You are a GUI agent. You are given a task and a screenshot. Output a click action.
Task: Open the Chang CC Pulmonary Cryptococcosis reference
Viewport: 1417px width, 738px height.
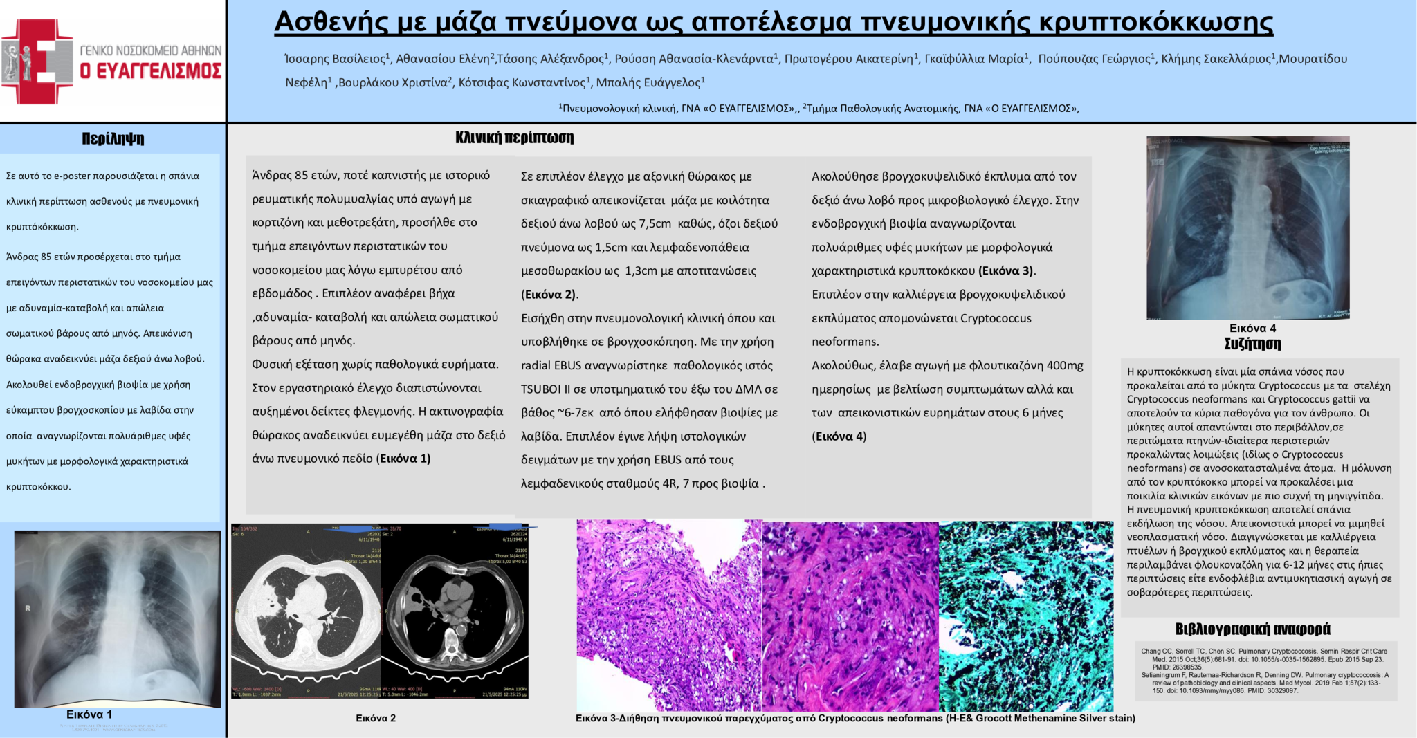pyautogui.click(x=1263, y=659)
